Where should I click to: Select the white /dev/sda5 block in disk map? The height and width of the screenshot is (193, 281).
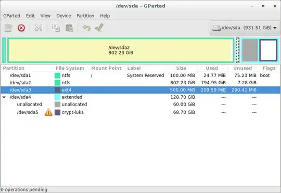[x=269, y=50]
